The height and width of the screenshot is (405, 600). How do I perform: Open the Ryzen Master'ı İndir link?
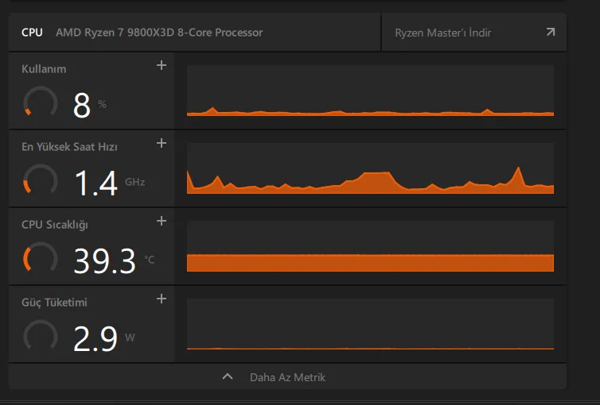[x=474, y=33]
